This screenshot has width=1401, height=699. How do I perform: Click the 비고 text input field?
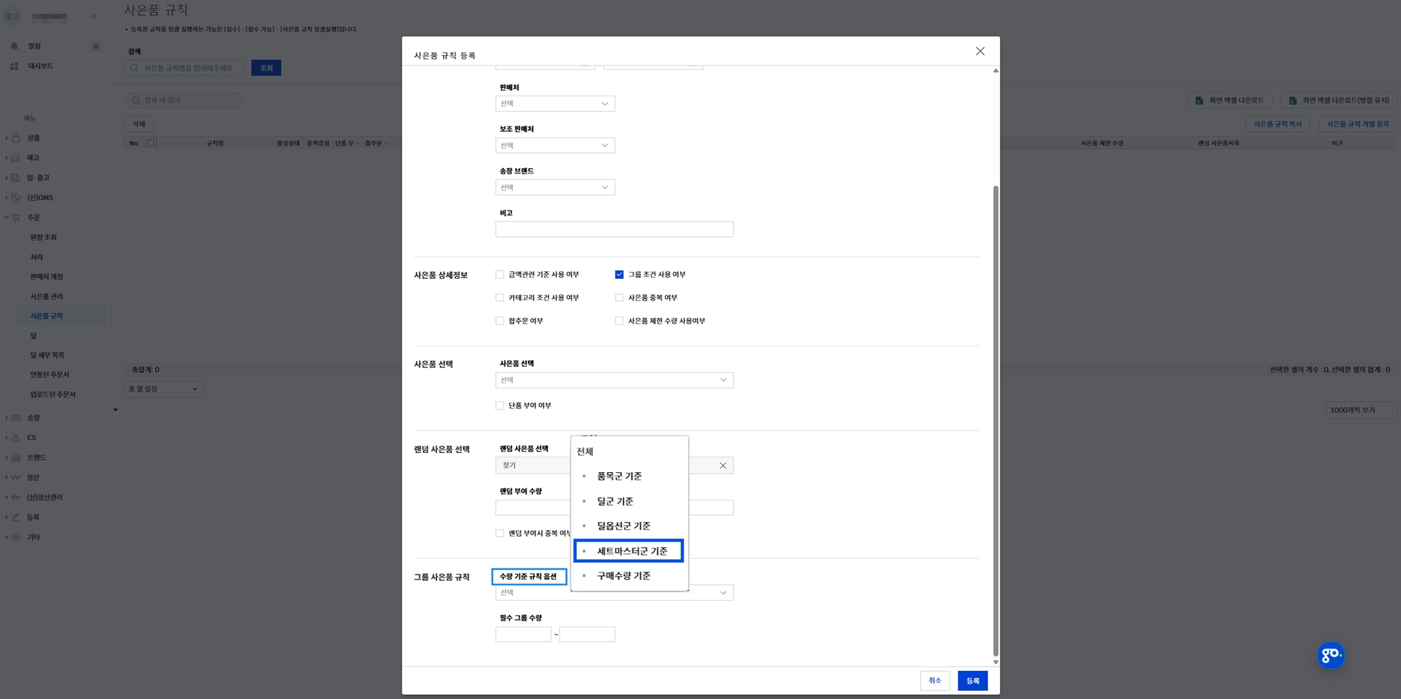coord(614,229)
